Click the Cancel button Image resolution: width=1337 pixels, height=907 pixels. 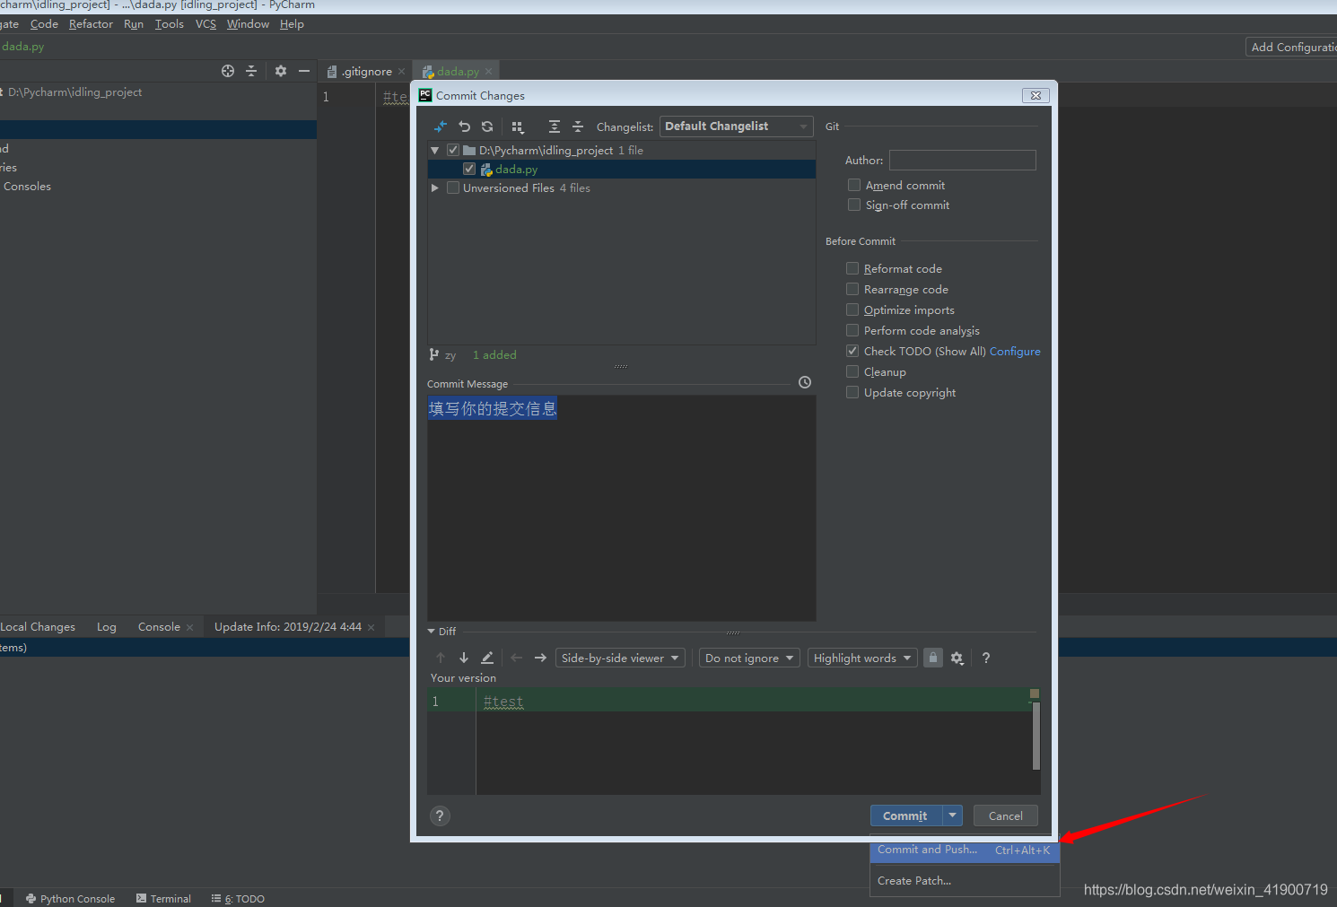click(1006, 815)
